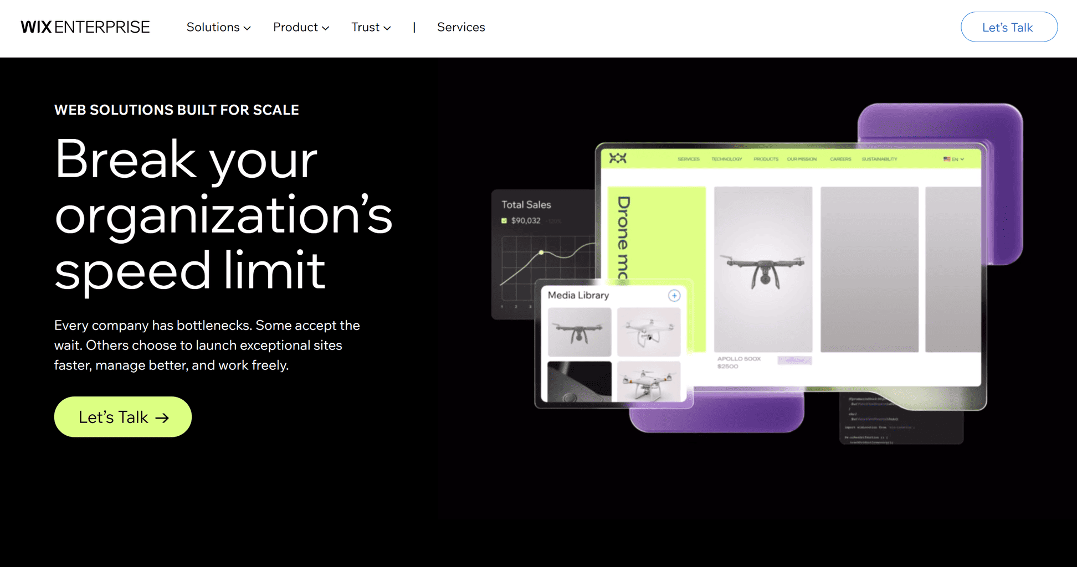Click the green Let's Talk arrow button

(123, 417)
